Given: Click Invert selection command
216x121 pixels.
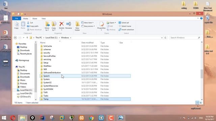Looking at the screenshot, I should tap(126, 30).
